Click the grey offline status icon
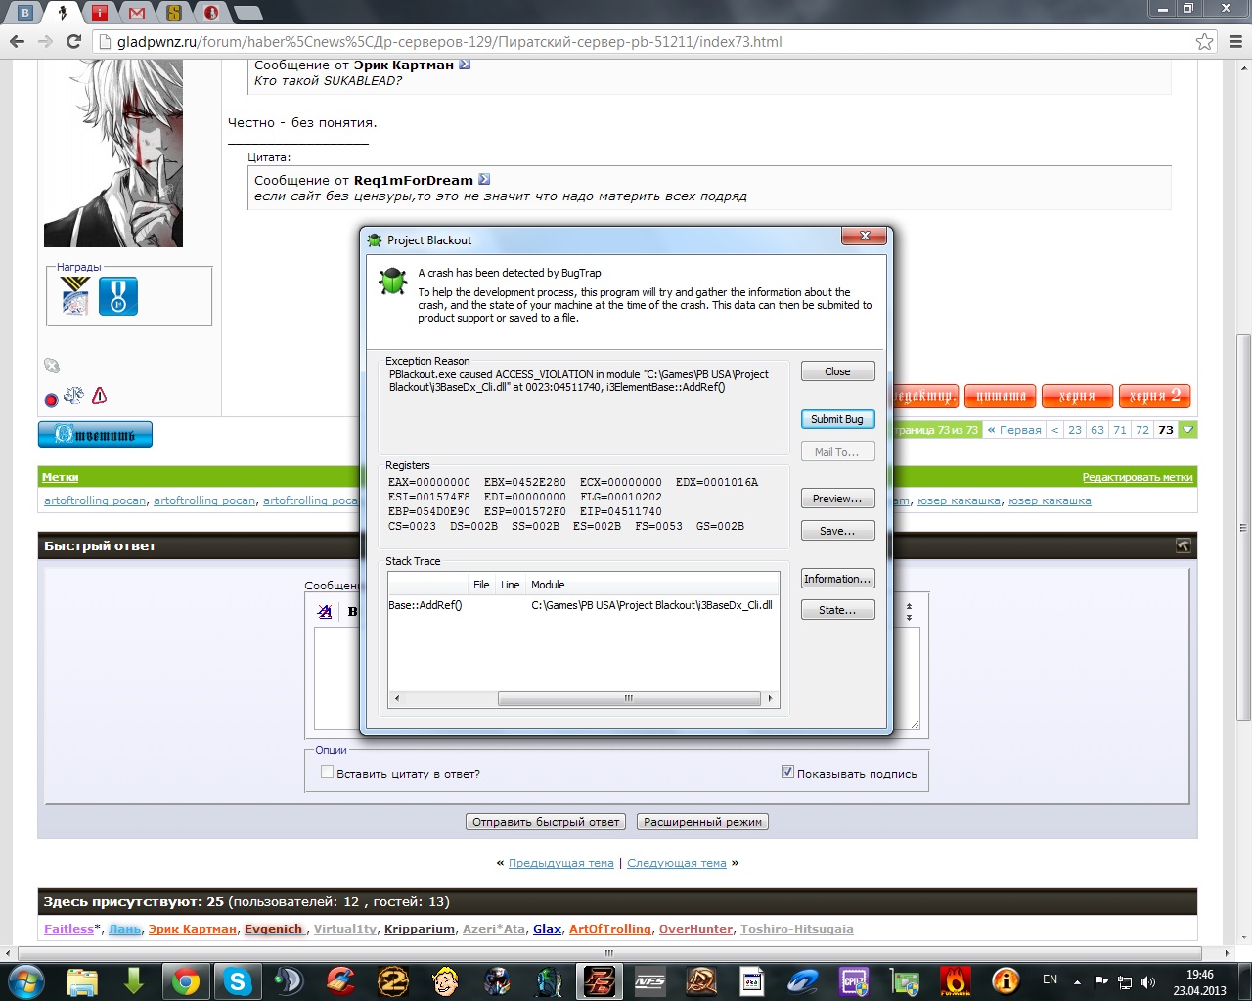Image resolution: width=1252 pixels, height=1001 pixels. (52, 366)
